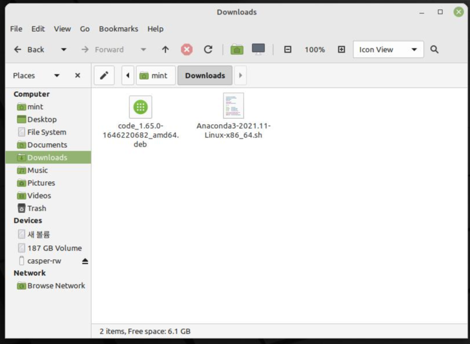The image size is (470, 344).
Task: Open Documents in the sidebar
Action: point(48,145)
